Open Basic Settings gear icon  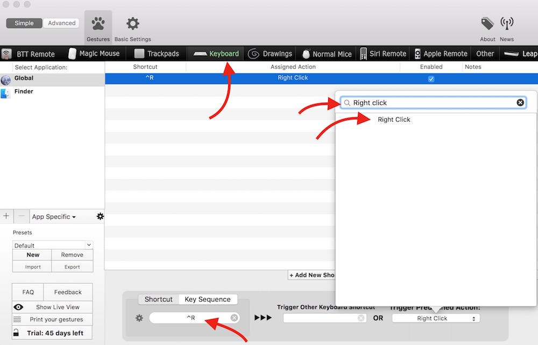[x=132, y=25]
